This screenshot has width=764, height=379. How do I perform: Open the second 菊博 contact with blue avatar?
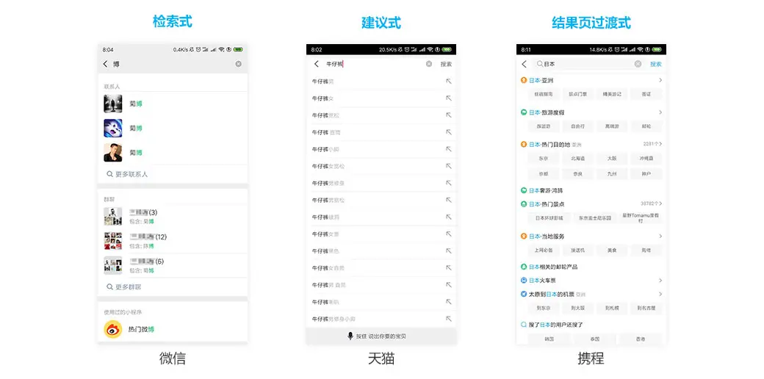(x=113, y=128)
